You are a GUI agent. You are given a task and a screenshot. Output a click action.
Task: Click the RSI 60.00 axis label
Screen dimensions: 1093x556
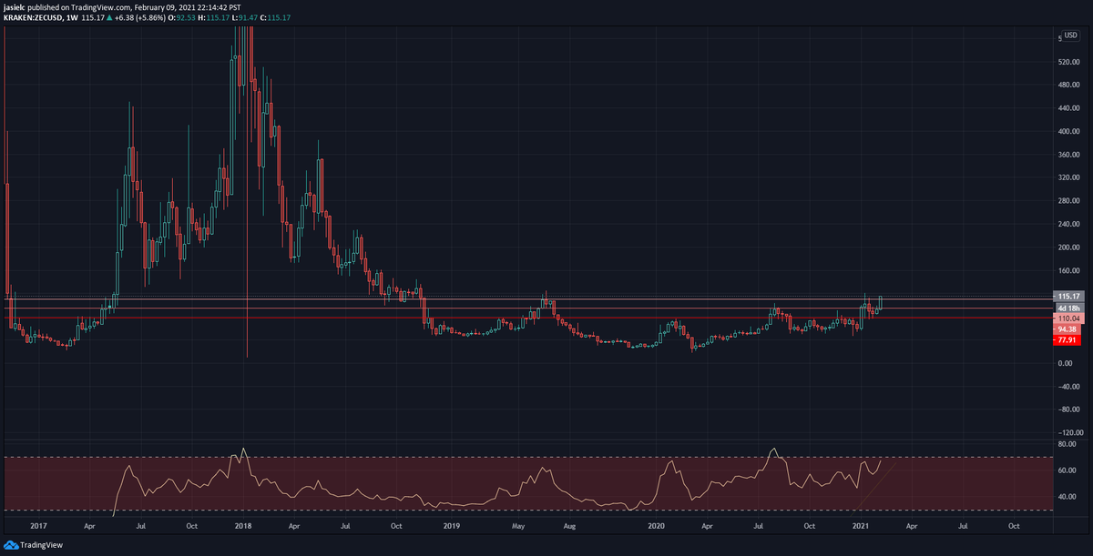[1067, 470]
